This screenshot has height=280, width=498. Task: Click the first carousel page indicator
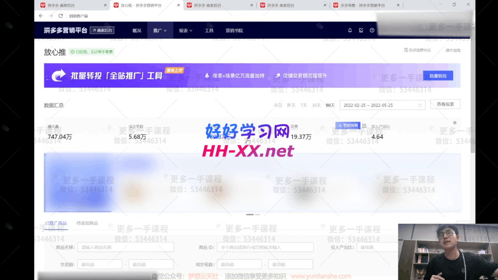click(x=249, y=214)
